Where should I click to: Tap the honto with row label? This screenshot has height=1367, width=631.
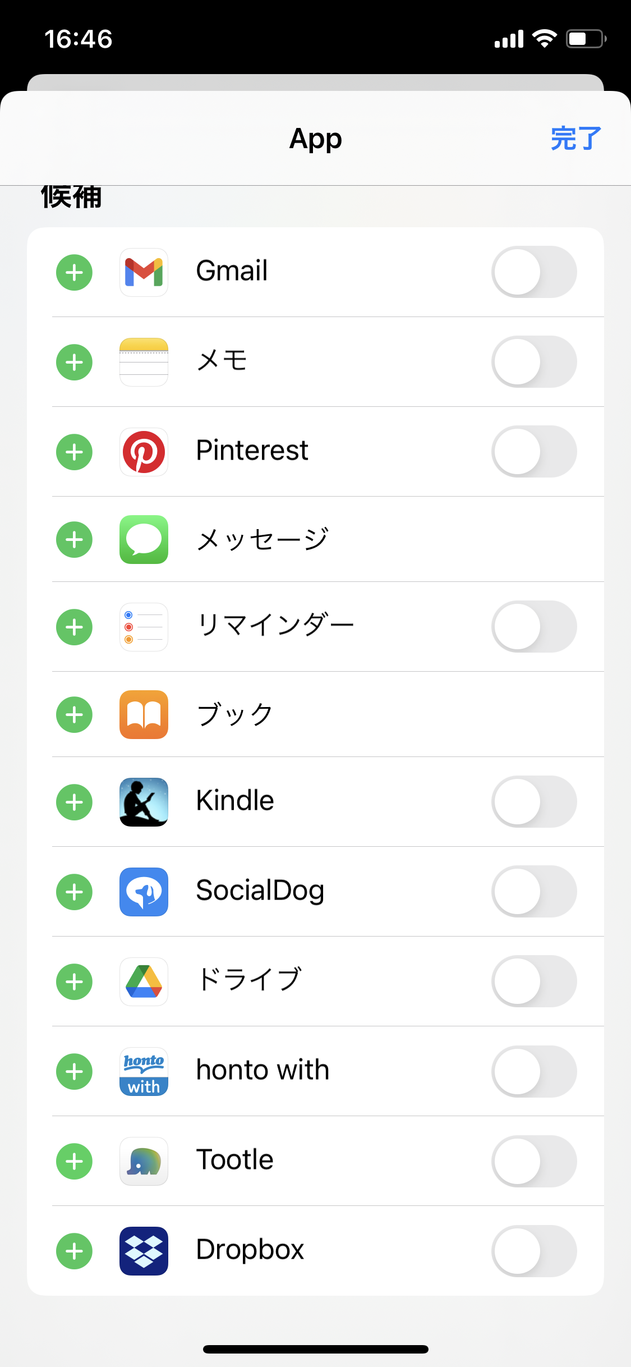[262, 1070]
